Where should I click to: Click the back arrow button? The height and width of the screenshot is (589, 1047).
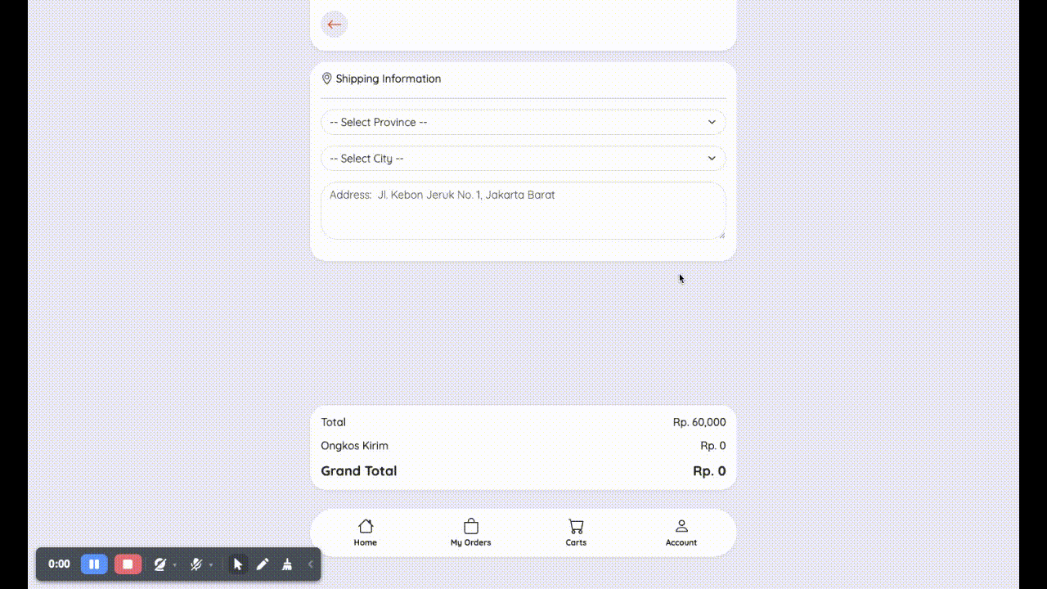(x=334, y=24)
